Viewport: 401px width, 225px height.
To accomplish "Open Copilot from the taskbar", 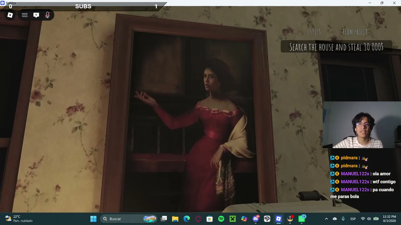I will (244, 219).
